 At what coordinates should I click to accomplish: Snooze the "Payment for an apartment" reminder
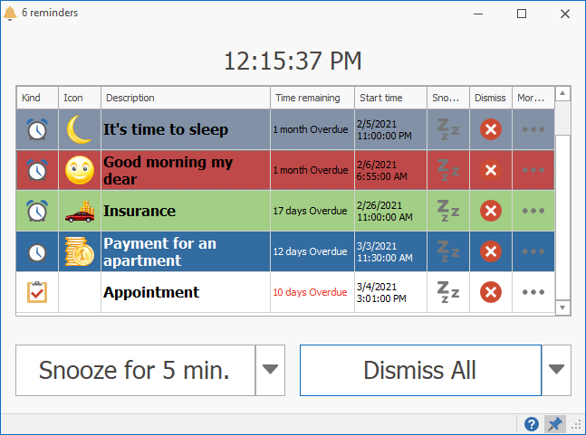[447, 251]
